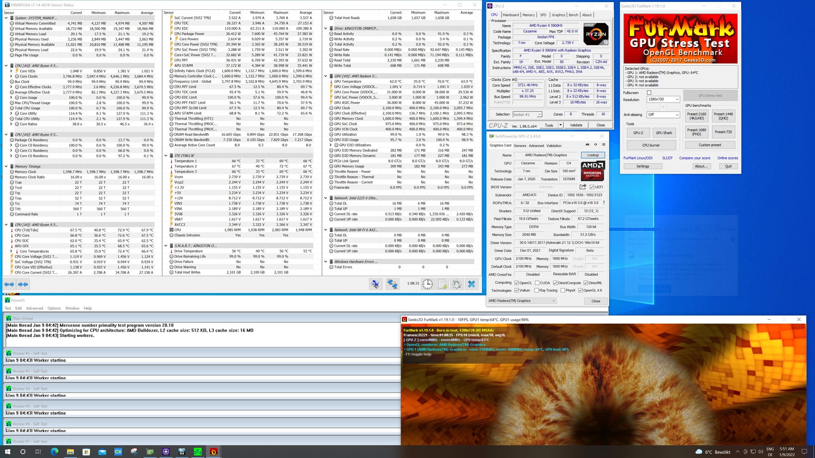
Task: Start logging with HWiNFO document-plus icon
Action: [442, 284]
